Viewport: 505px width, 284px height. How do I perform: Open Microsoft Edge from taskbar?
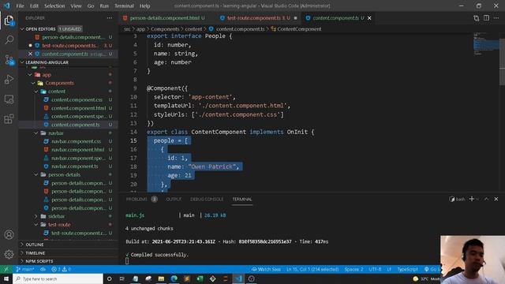(x=174, y=278)
